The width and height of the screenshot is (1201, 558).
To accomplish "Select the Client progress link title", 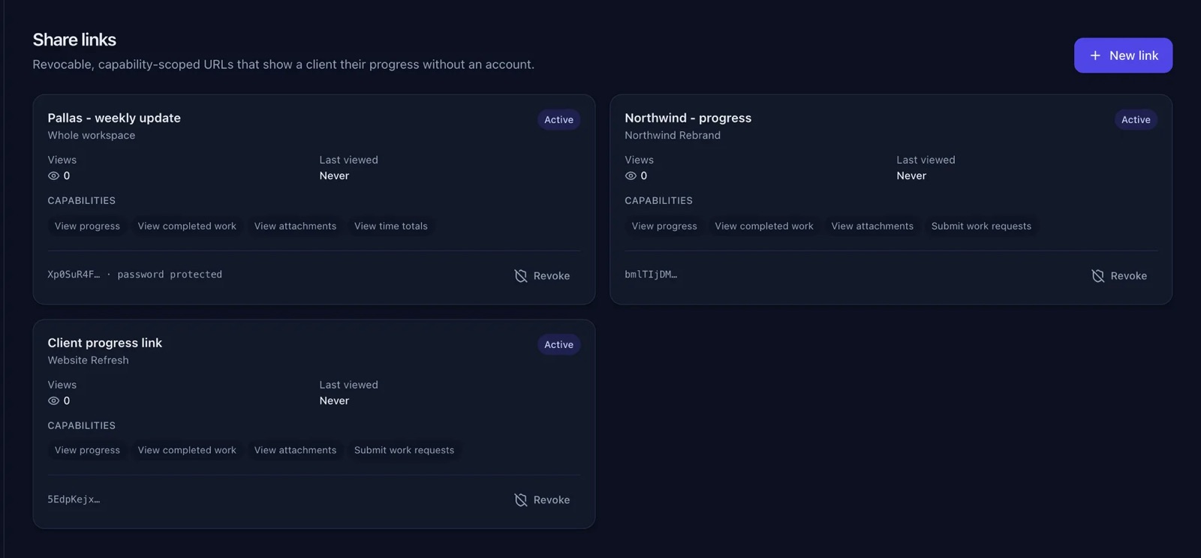I will (105, 343).
